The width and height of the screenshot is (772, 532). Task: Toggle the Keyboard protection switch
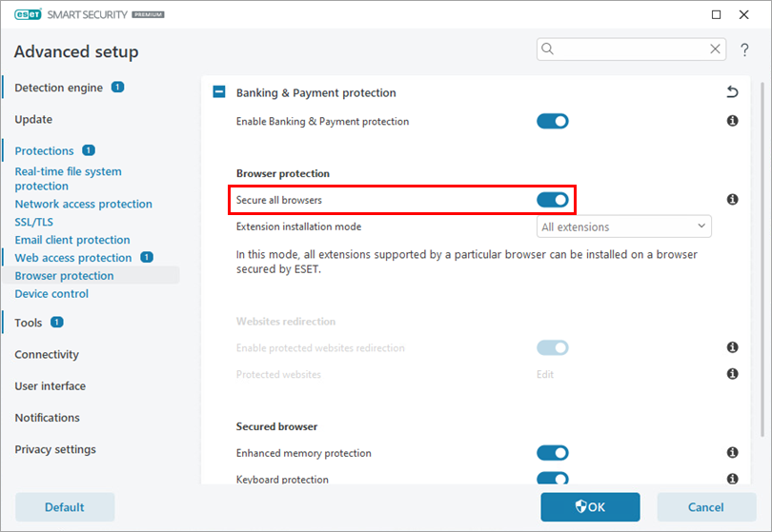coord(553,479)
